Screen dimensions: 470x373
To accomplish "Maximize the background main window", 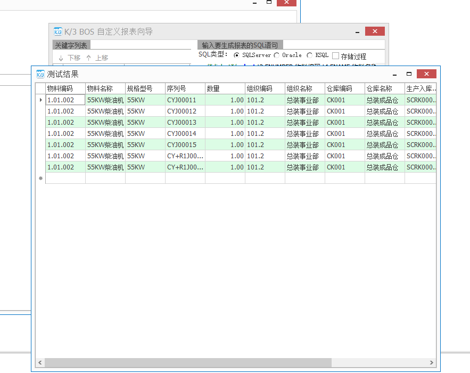I will [269, 2].
